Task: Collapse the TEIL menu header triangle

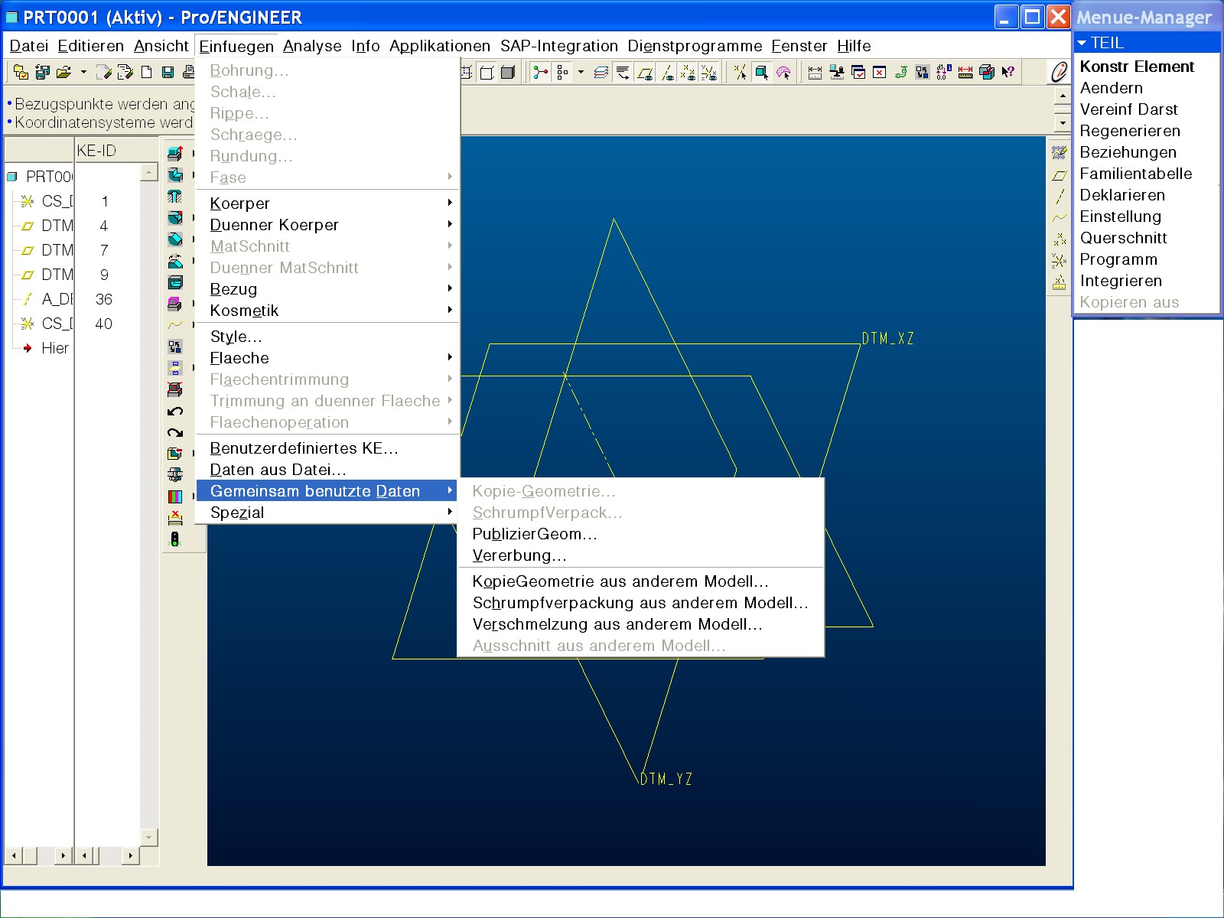Action: pyautogui.click(x=1082, y=44)
